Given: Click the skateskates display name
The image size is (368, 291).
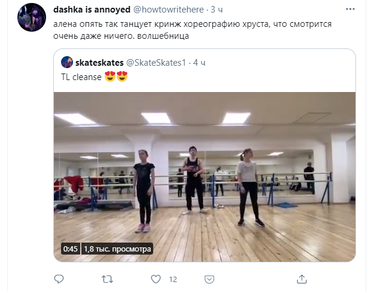Looking at the screenshot, I should pyautogui.click(x=99, y=63).
